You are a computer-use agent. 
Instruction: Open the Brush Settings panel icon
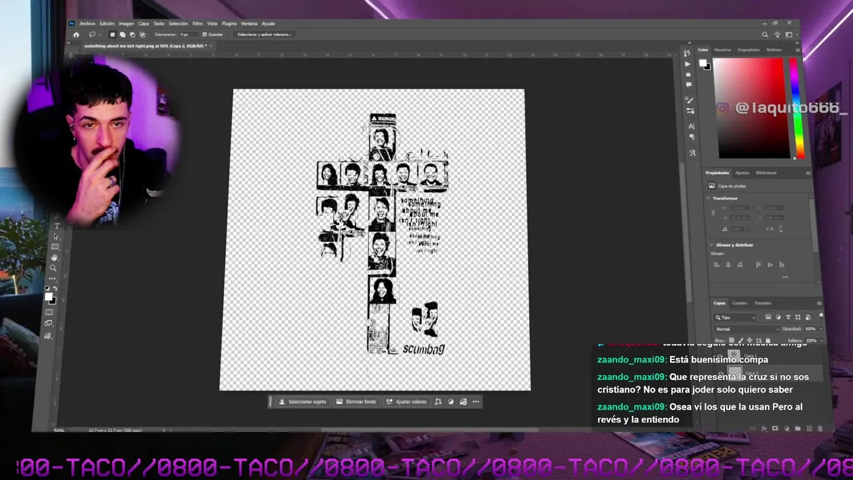click(689, 100)
